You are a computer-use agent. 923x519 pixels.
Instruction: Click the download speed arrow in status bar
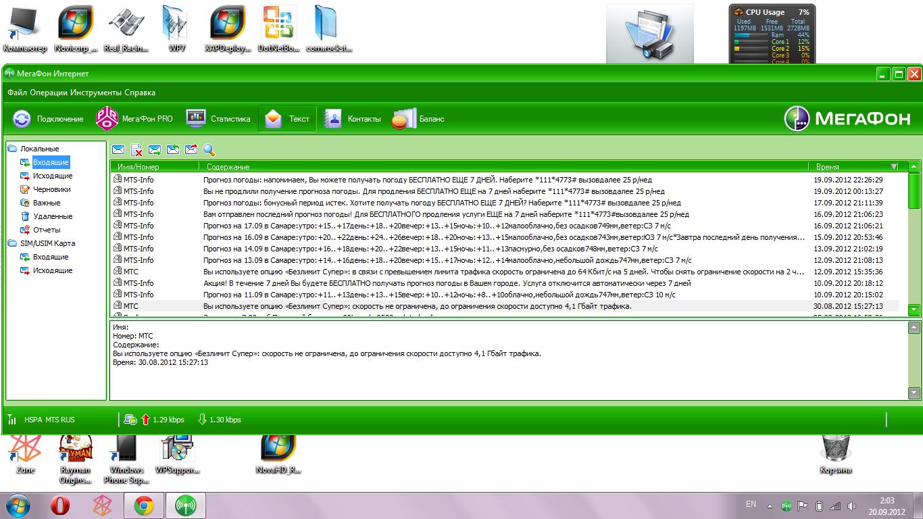click(x=202, y=420)
